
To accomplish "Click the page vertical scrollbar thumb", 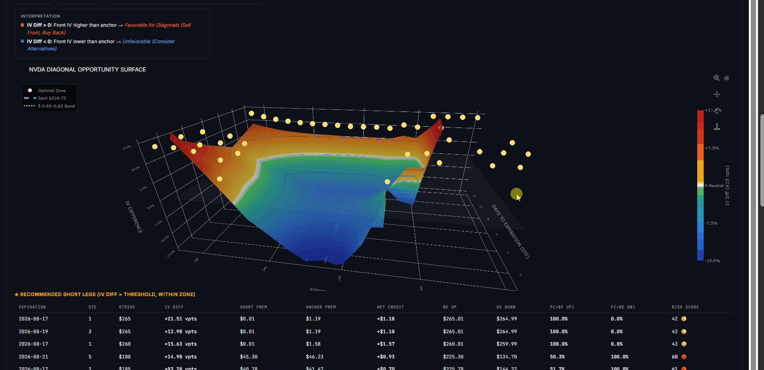I will [762, 160].
